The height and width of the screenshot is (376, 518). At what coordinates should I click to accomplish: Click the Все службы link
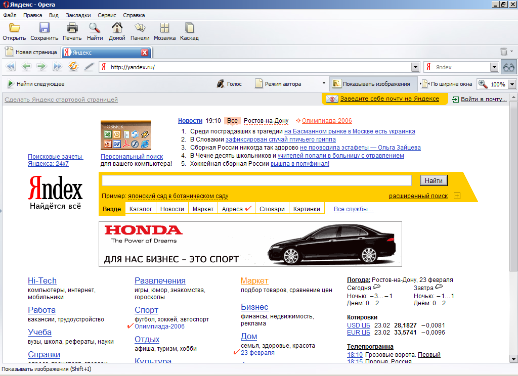coord(354,209)
